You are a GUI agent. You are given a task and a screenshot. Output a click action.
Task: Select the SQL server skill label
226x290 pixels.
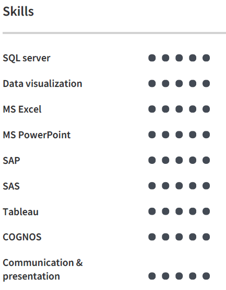tap(27, 58)
